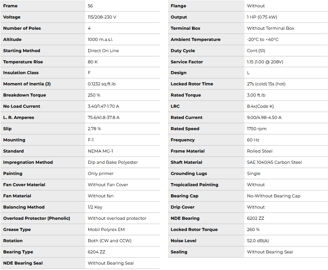
Task: Select the 6204 ZZ bearing type value
Action: 97,252
